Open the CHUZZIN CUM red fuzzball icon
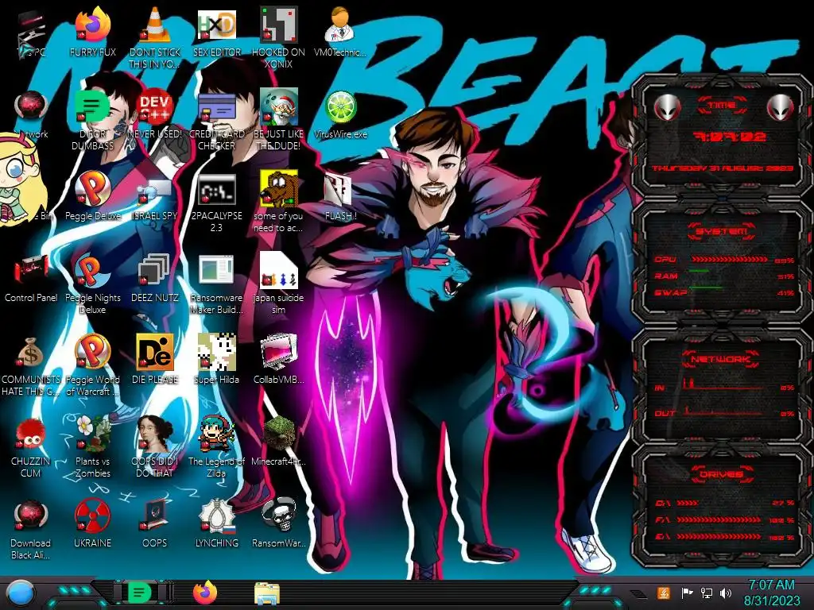This screenshot has width=814, height=610. pos(31,434)
